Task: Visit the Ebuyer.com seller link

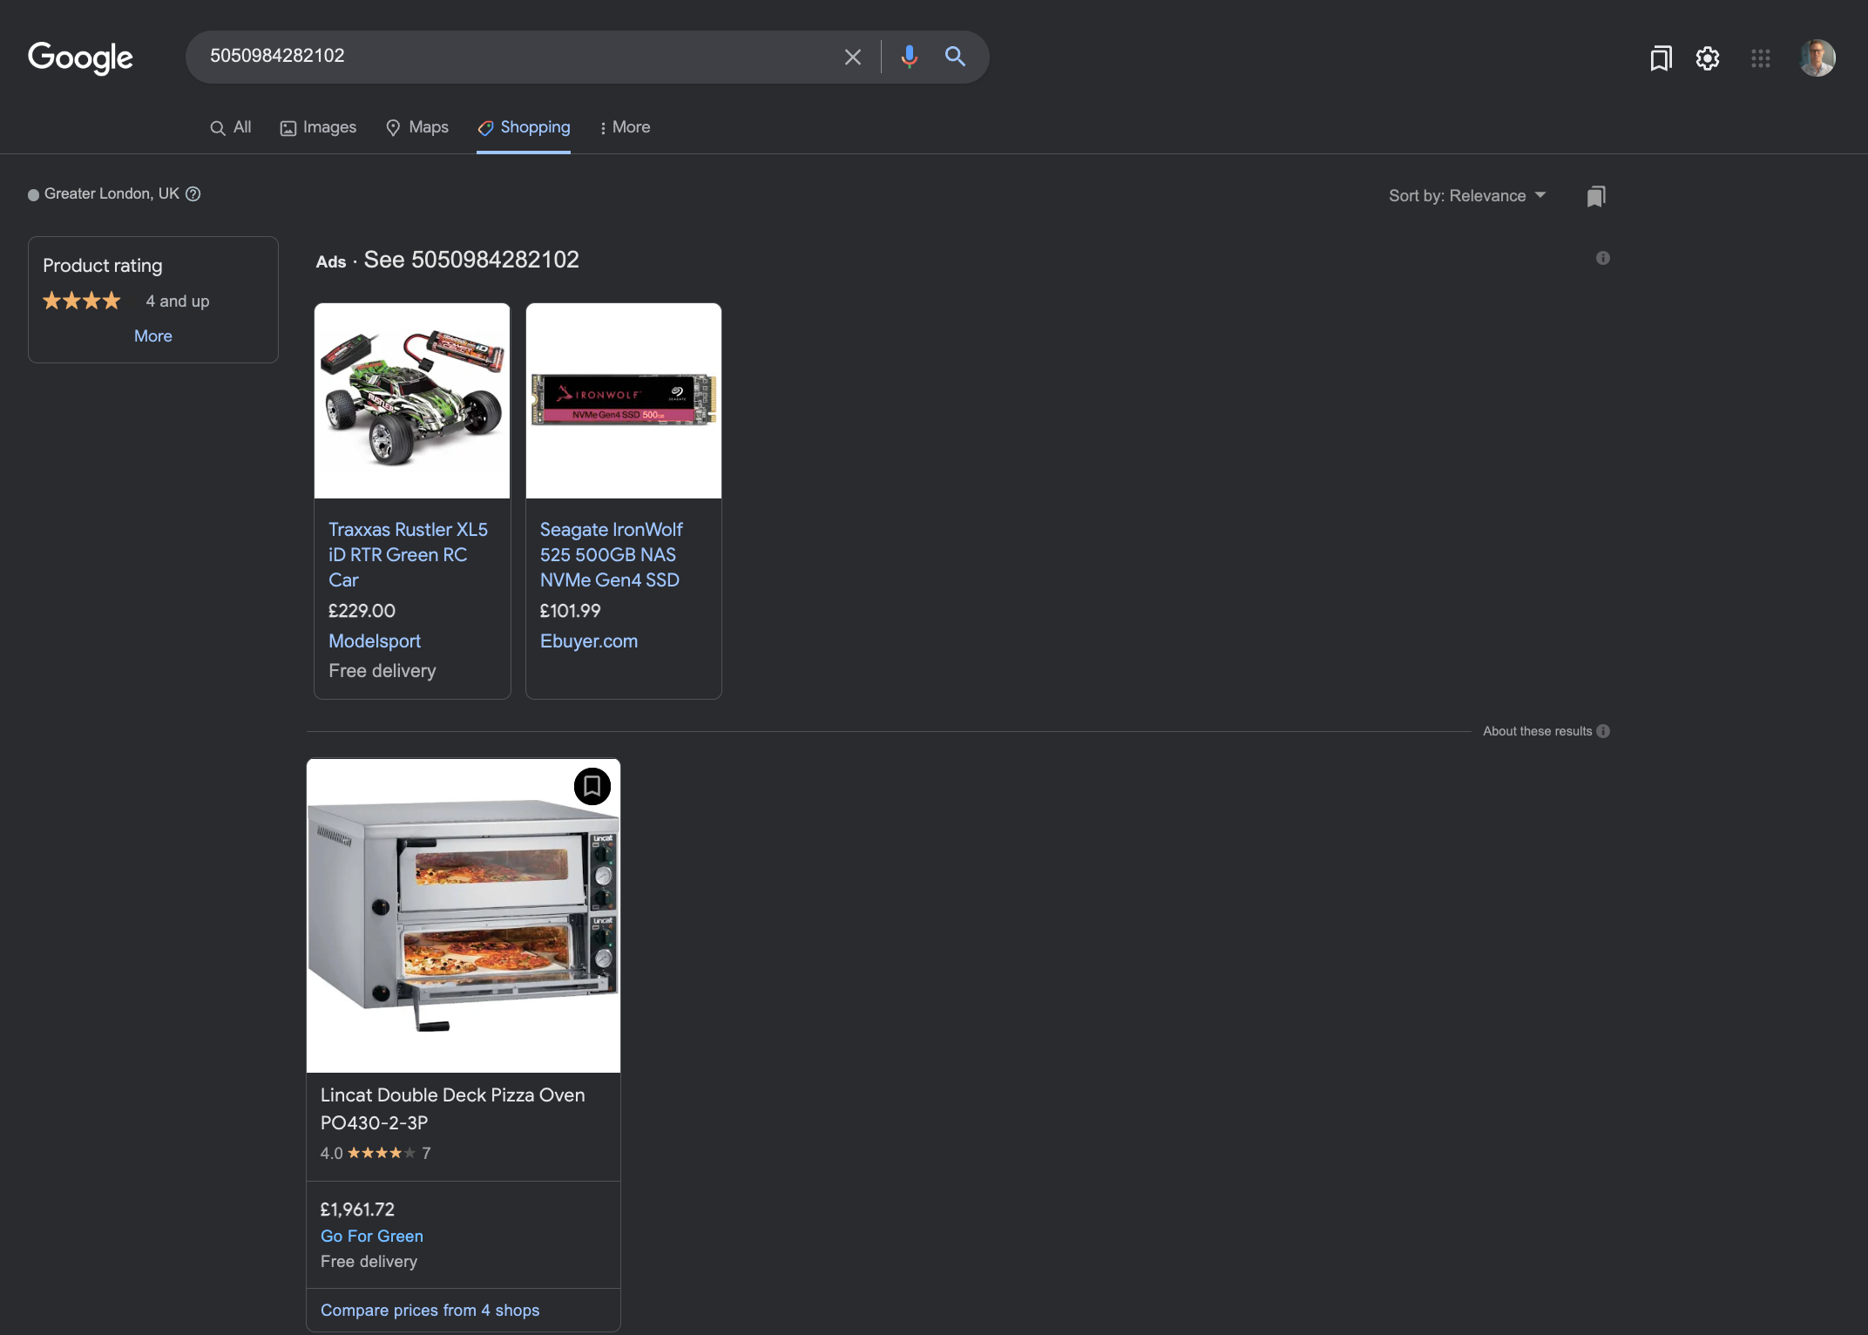Action: pyautogui.click(x=589, y=641)
